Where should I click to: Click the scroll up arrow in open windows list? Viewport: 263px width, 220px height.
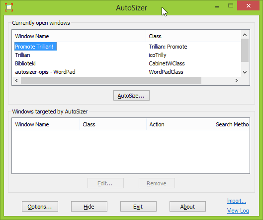245,35
